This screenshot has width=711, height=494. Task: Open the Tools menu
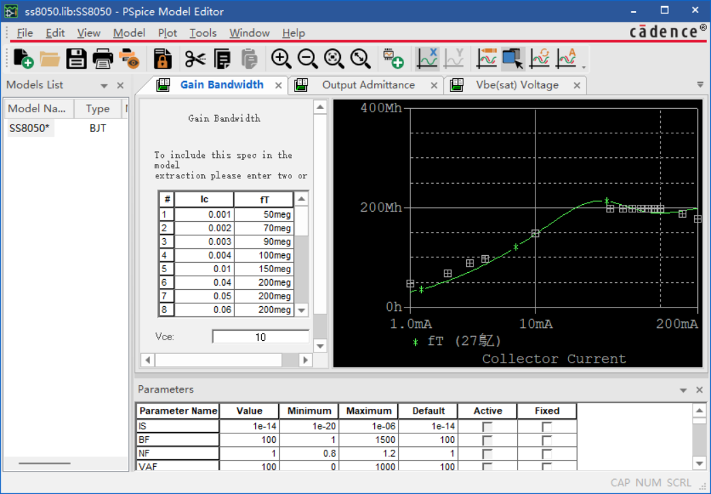pos(203,33)
